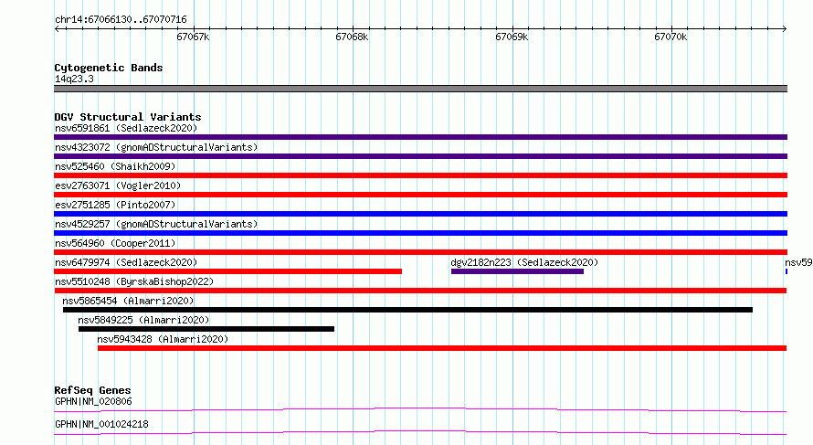
Task: Click the GPHN NM_020806 magenta gene line
Action: 420,409
